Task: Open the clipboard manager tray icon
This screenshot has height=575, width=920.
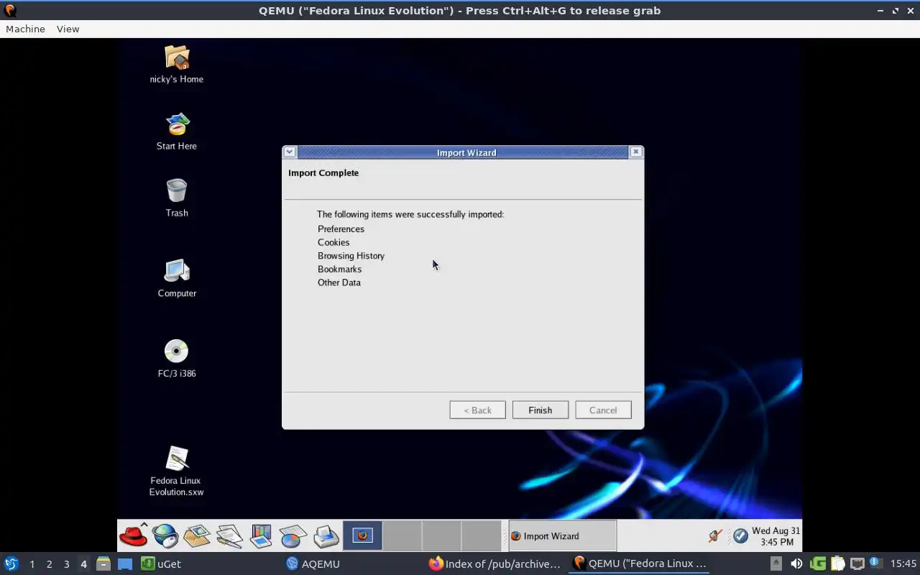Action: pos(838,564)
